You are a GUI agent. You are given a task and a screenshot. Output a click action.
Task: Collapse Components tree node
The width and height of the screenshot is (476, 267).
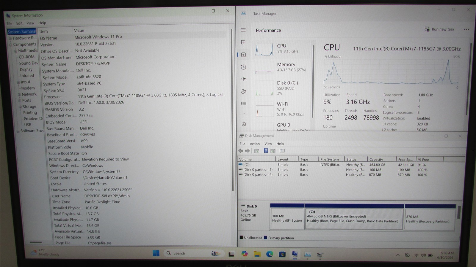pos(11,45)
